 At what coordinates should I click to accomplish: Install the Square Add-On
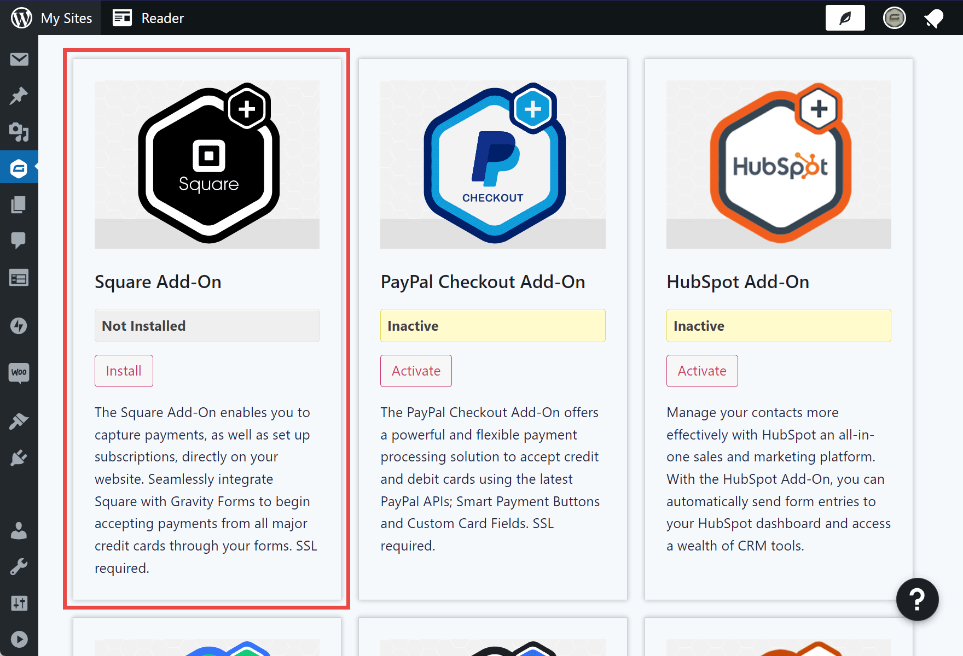click(124, 371)
